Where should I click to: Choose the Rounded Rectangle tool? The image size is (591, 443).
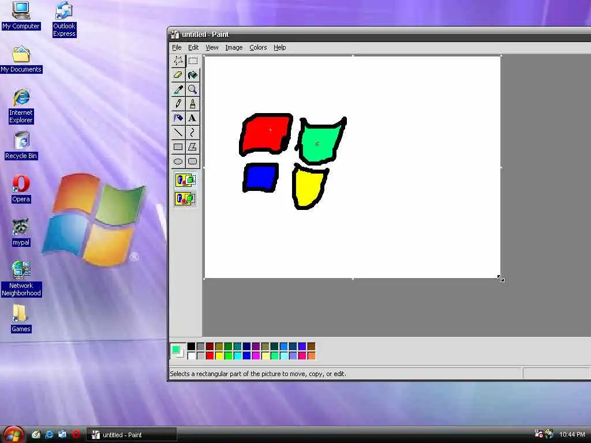[193, 162]
